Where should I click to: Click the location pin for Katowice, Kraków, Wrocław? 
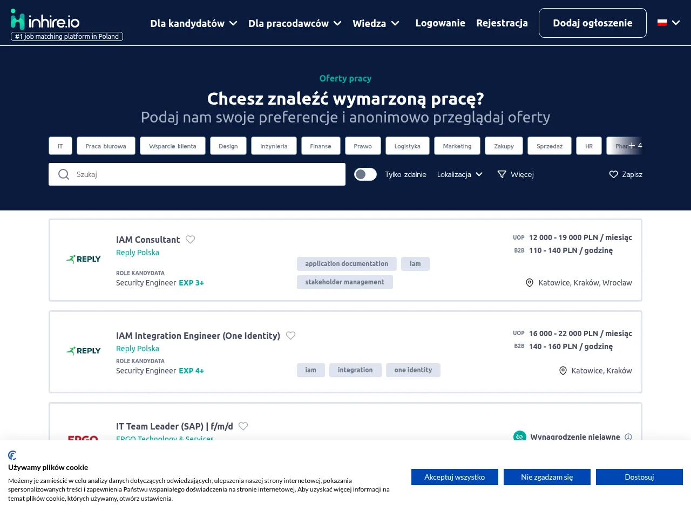click(530, 283)
